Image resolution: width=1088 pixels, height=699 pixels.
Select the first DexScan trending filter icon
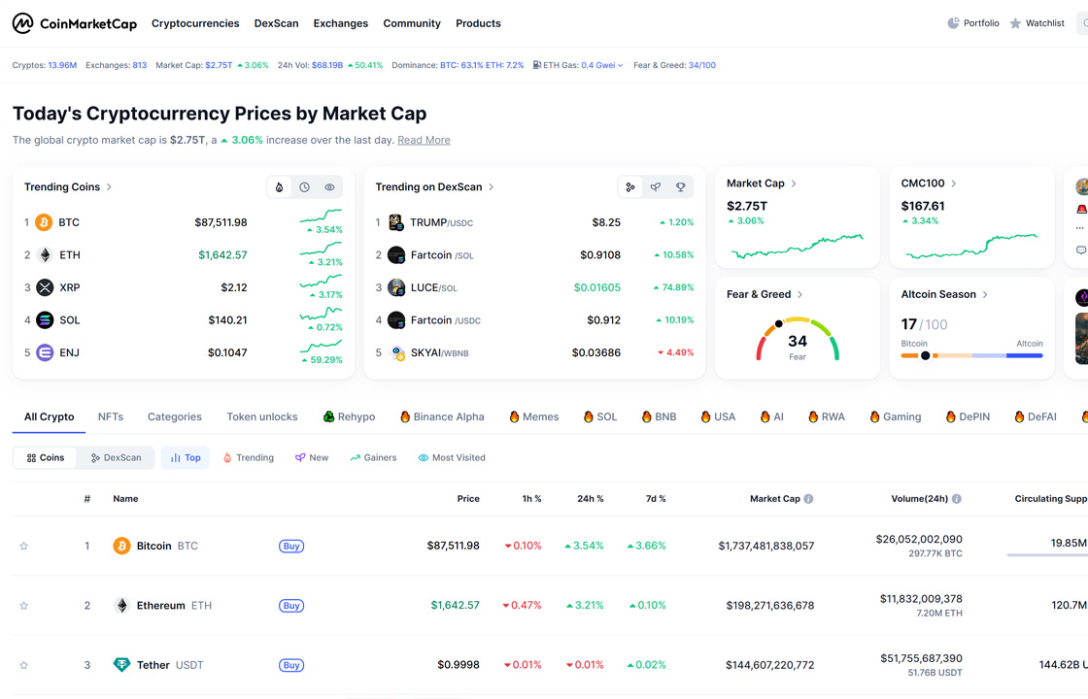[x=630, y=187]
